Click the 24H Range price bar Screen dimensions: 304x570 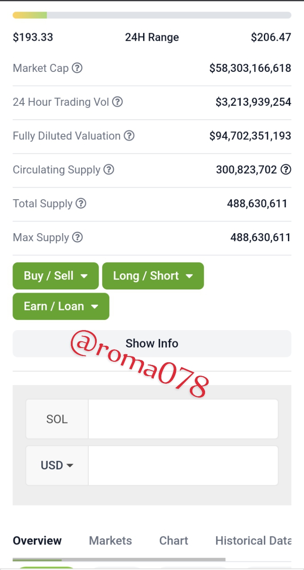point(152,15)
